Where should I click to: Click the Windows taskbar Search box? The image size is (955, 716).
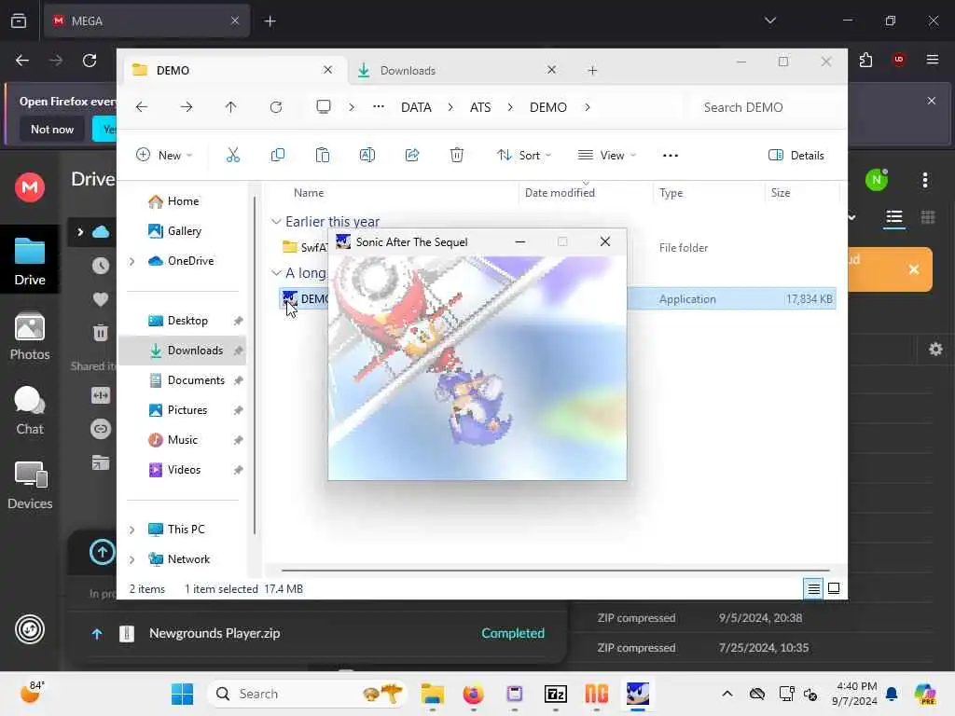click(x=308, y=694)
